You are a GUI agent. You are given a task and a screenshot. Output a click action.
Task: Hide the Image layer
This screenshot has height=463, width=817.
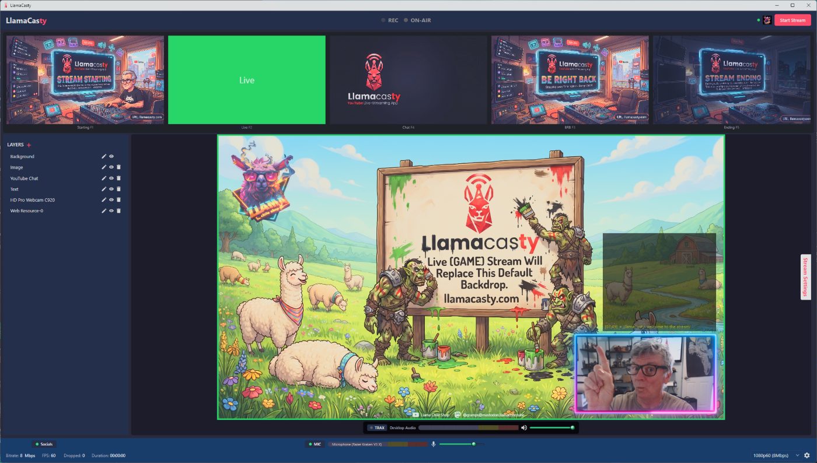(x=111, y=167)
